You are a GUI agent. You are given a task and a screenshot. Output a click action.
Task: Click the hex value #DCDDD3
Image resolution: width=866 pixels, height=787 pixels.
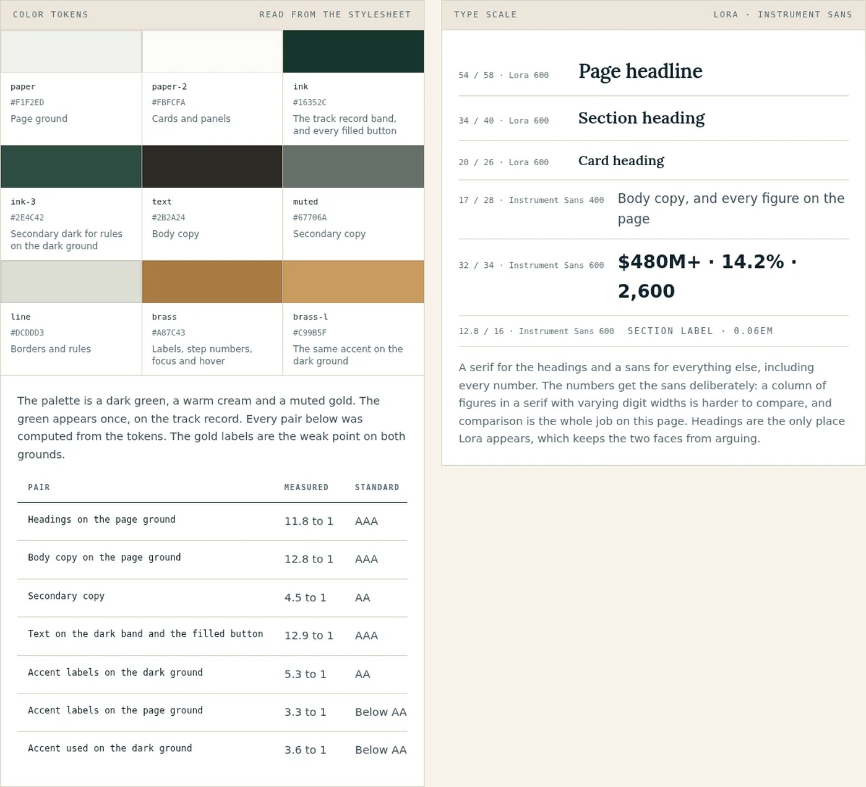pyautogui.click(x=27, y=333)
